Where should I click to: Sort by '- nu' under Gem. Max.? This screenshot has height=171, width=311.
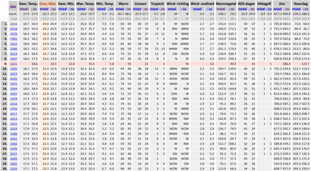point(53,9)
